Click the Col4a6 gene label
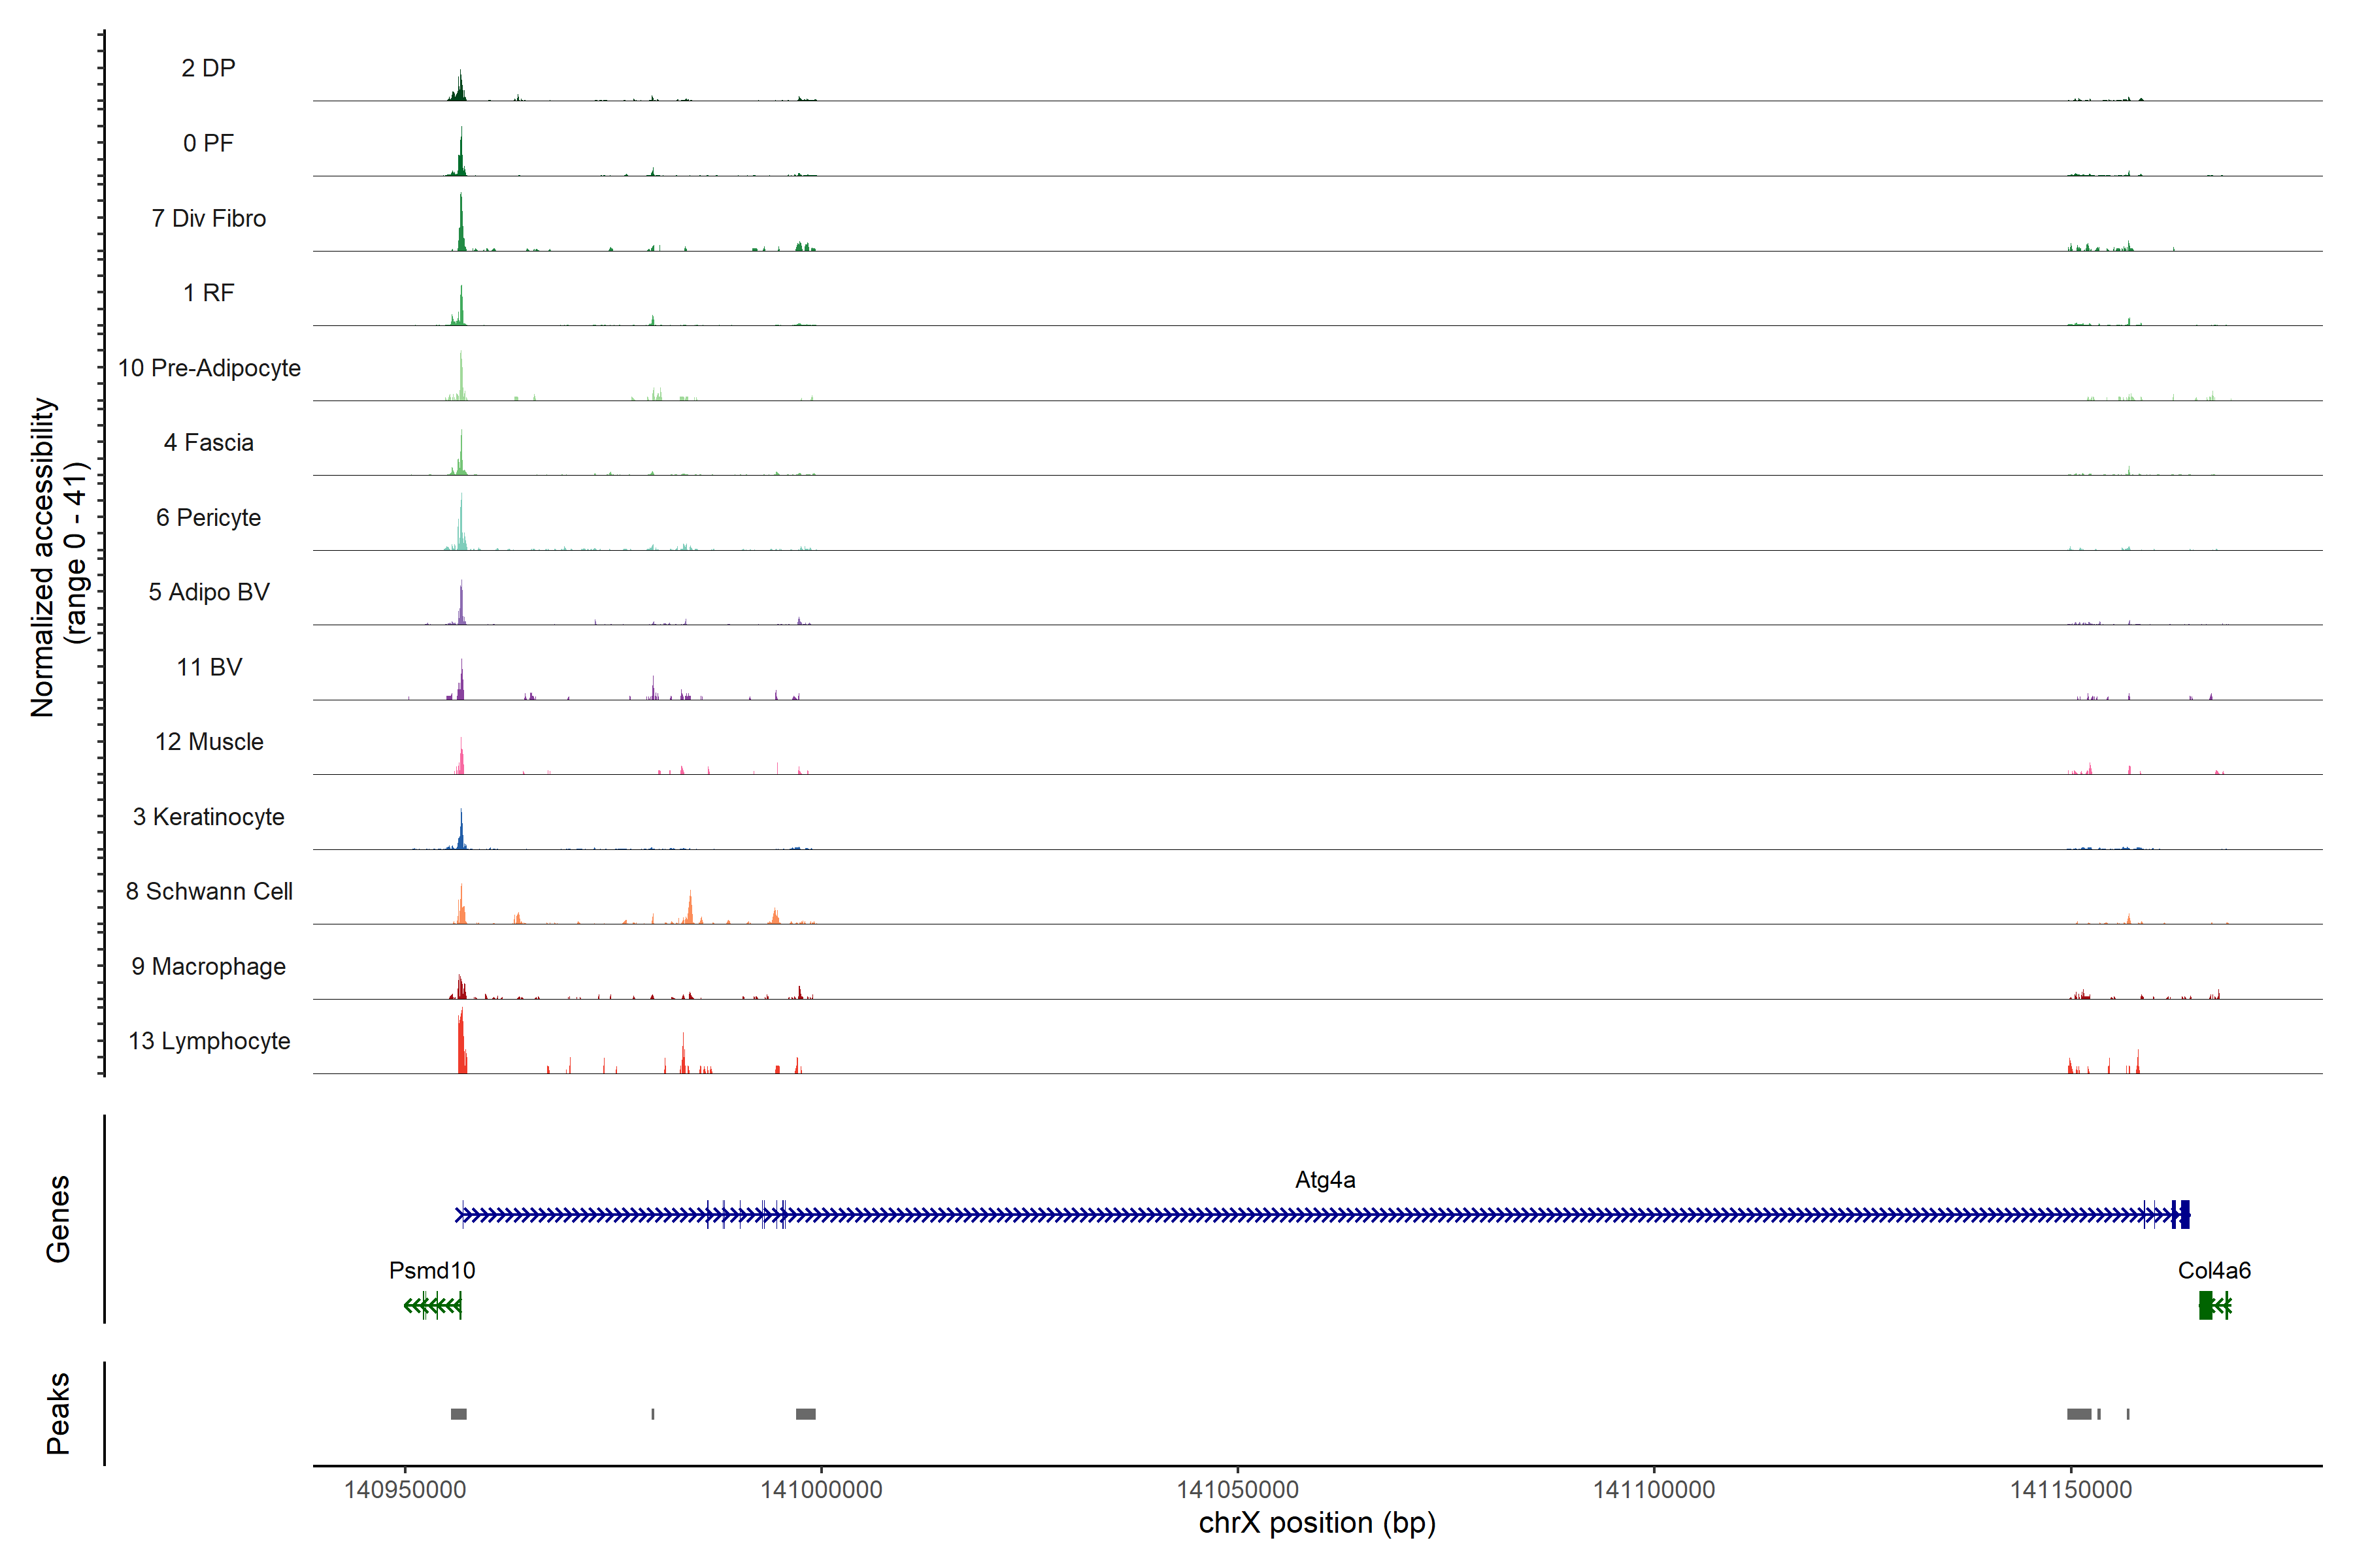Viewport: 2353px width, 1568px height. 2214,1271
